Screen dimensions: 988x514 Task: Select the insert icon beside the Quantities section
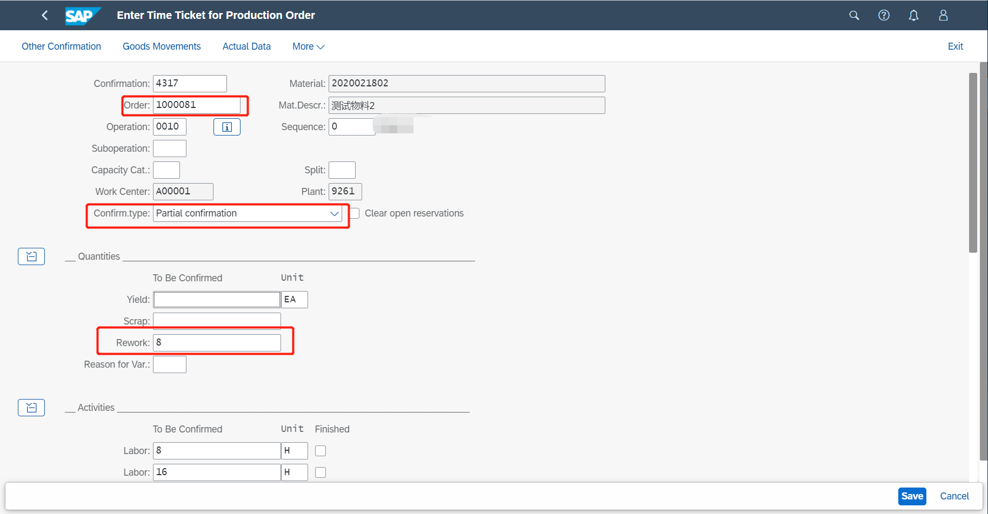[31, 256]
